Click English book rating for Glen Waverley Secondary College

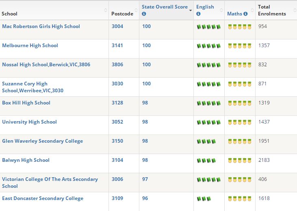(x=206, y=141)
